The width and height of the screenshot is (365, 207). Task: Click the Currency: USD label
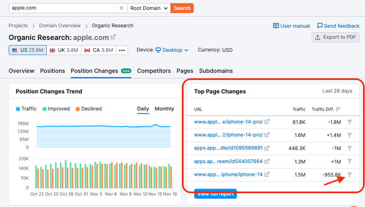[215, 50]
